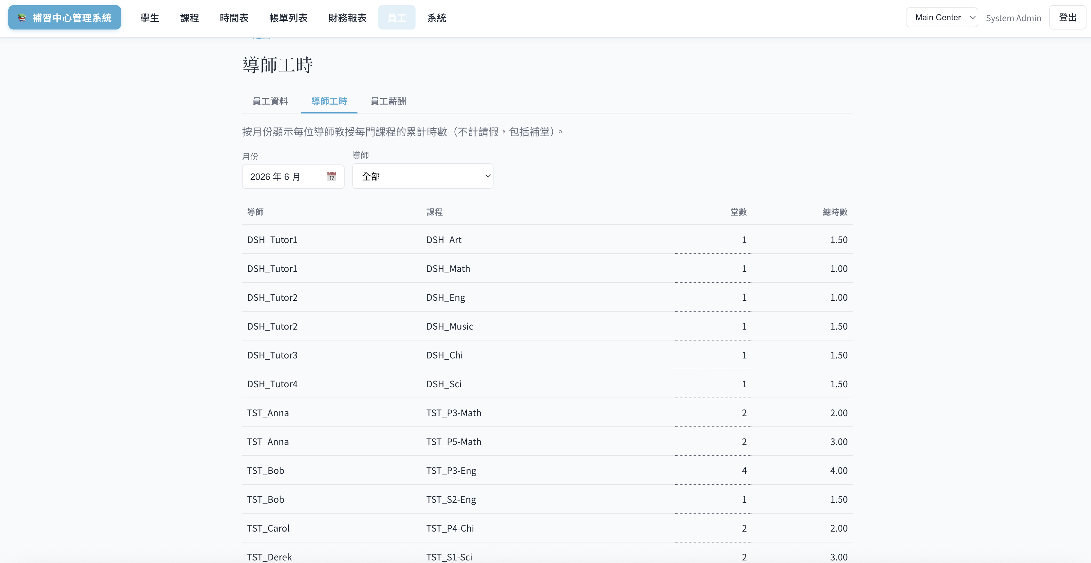Select the highlighted 員工 nav item

pyautogui.click(x=397, y=18)
